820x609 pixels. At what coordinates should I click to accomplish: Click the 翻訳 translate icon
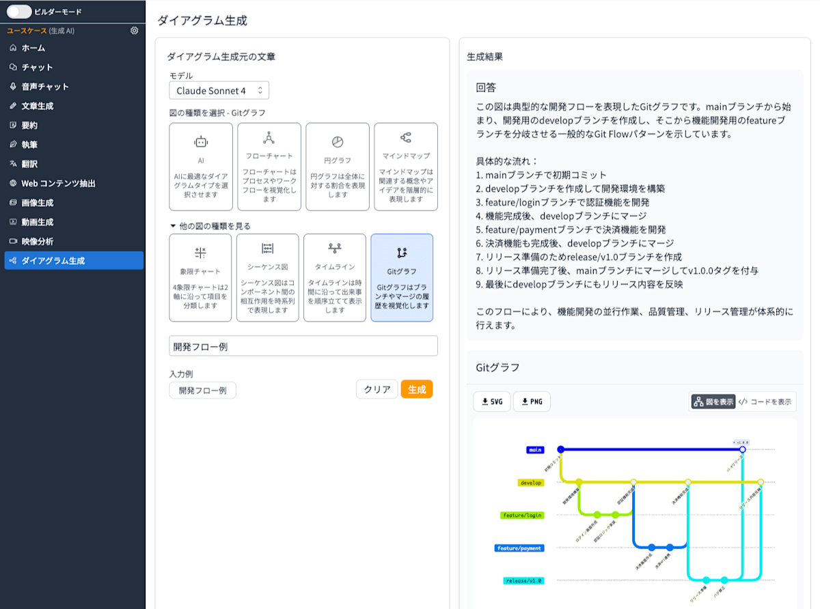click(13, 164)
